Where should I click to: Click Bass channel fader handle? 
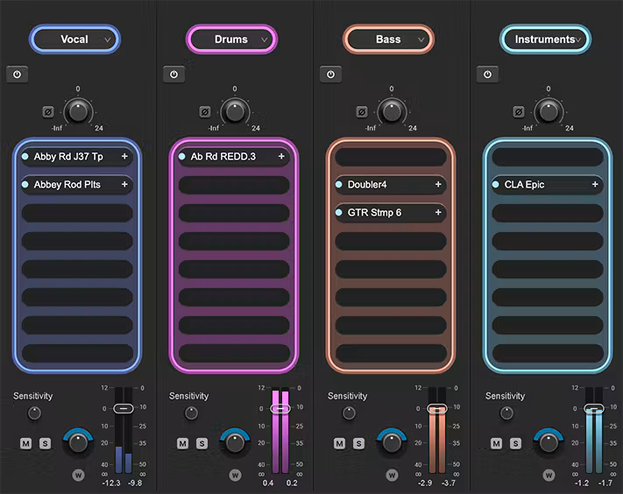pos(437,408)
